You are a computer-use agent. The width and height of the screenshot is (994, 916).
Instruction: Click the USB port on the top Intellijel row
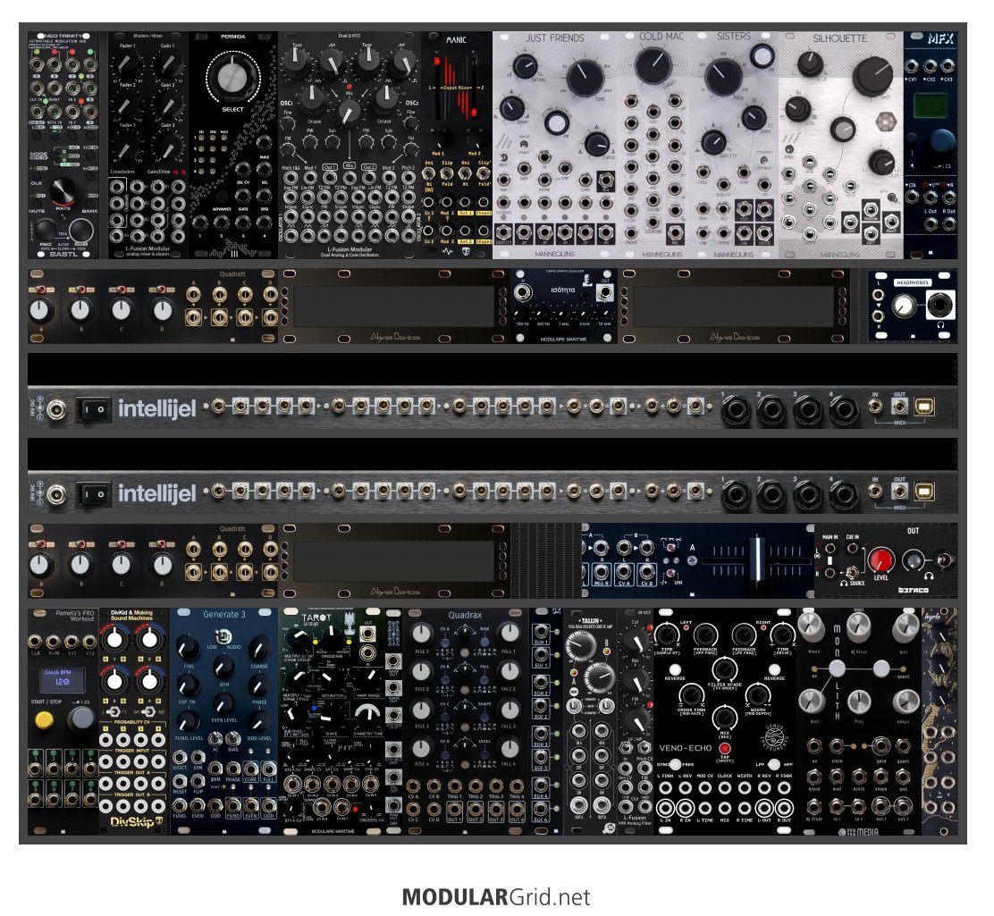click(x=923, y=406)
